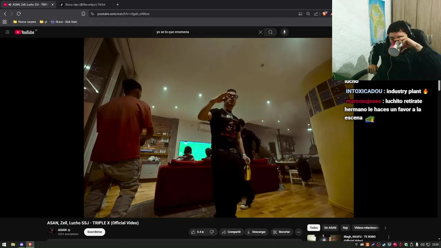Open the apps grid in bookmarks bar
441x248 pixels.
(x=4, y=22)
